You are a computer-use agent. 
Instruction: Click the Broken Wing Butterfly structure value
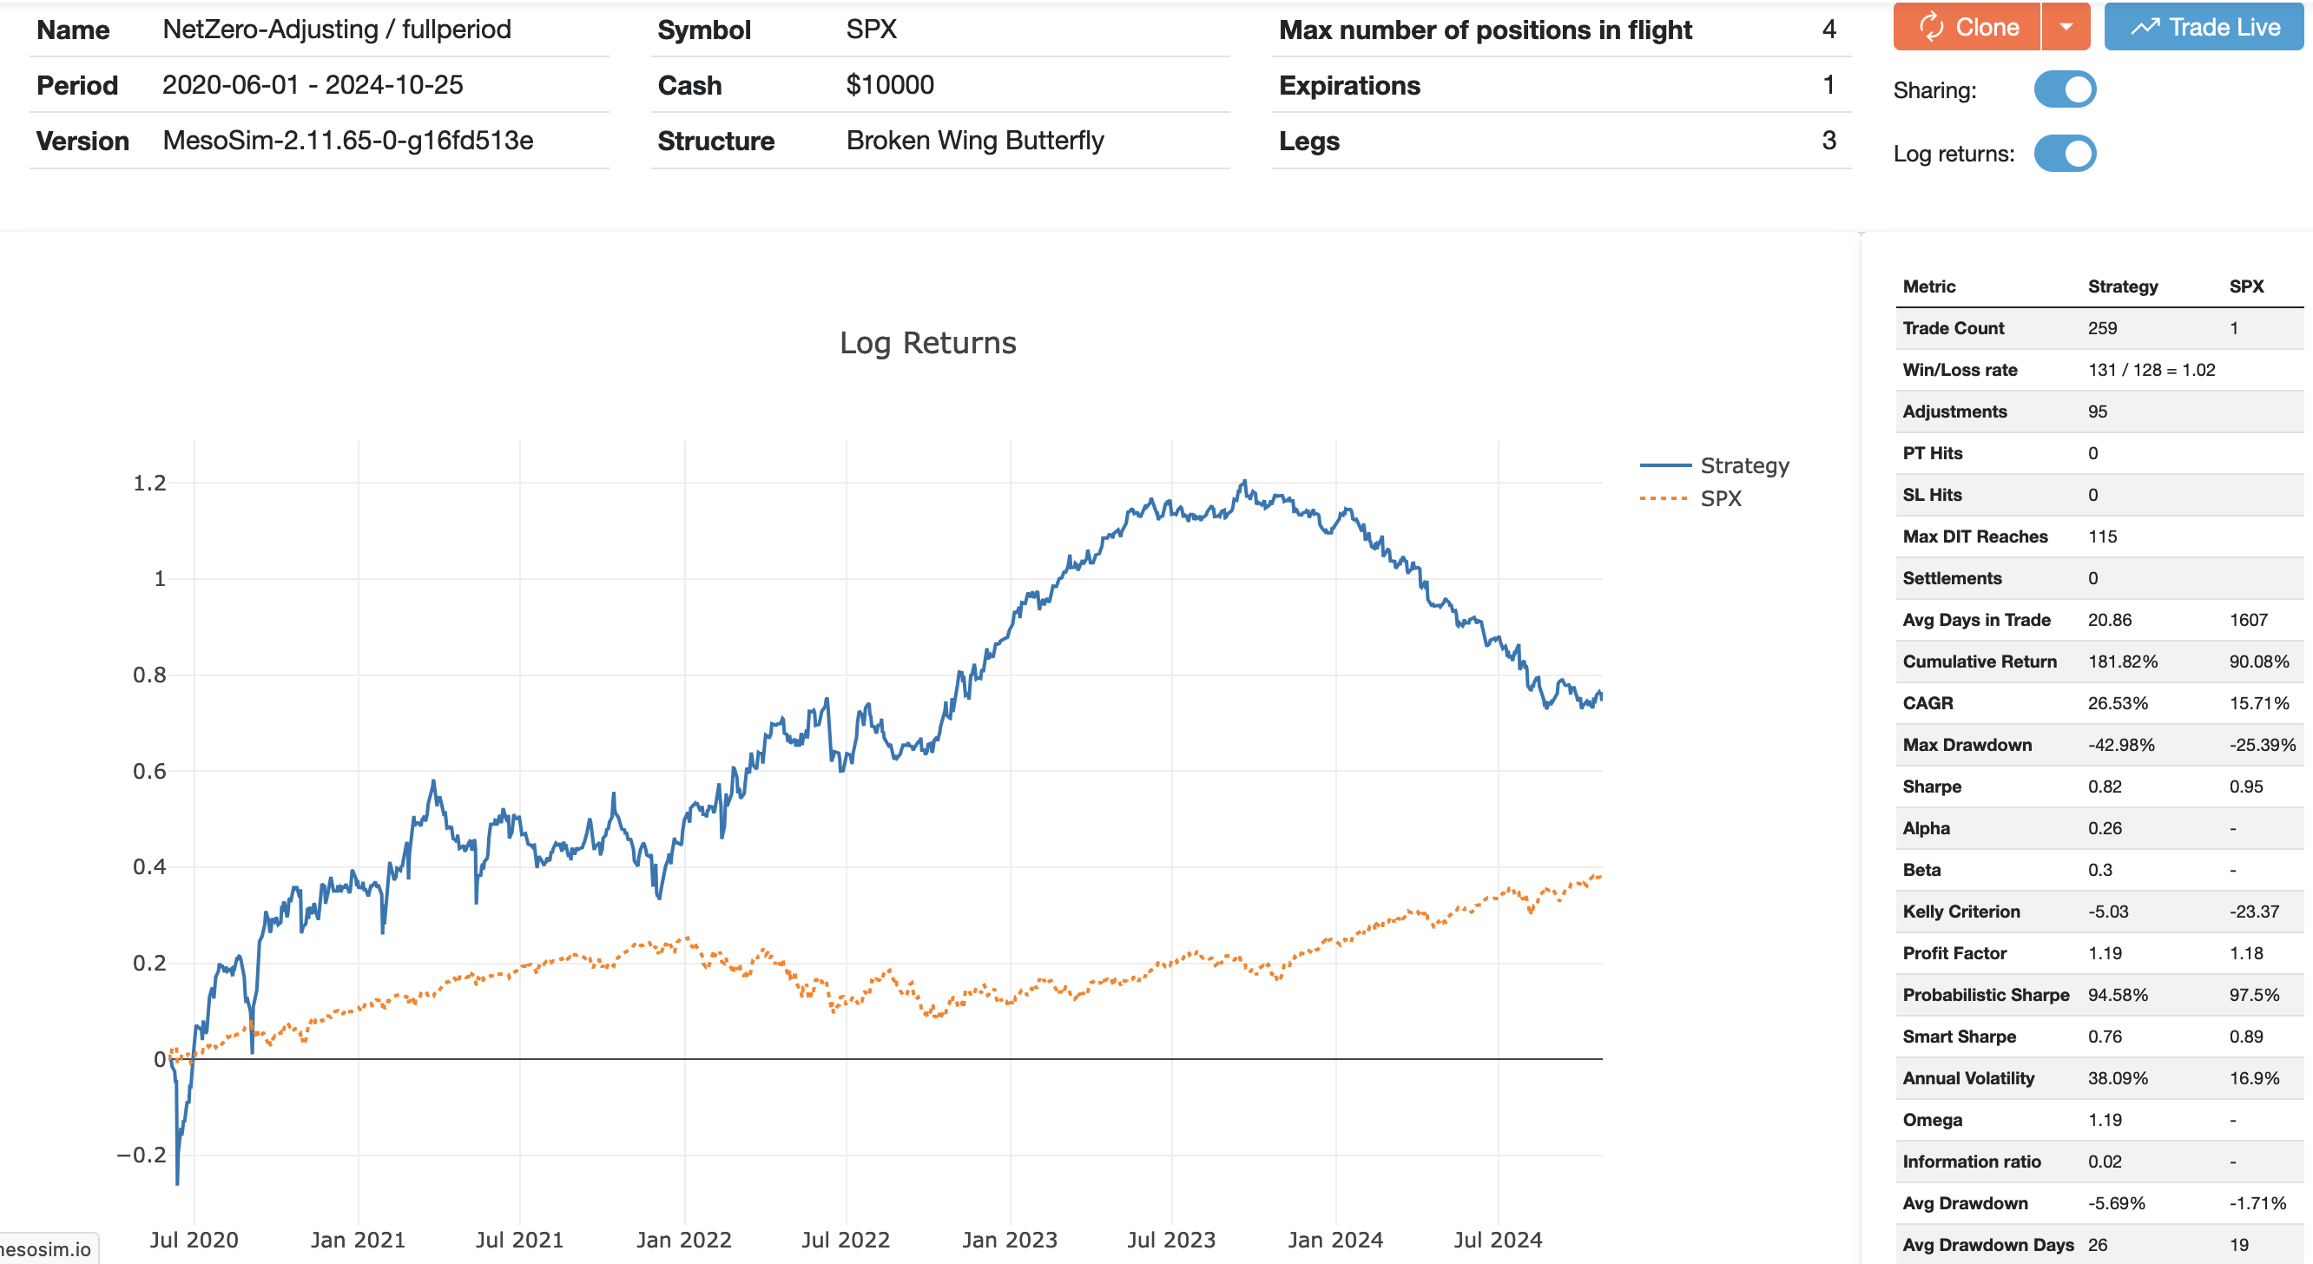pyautogui.click(x=974, y=141)
